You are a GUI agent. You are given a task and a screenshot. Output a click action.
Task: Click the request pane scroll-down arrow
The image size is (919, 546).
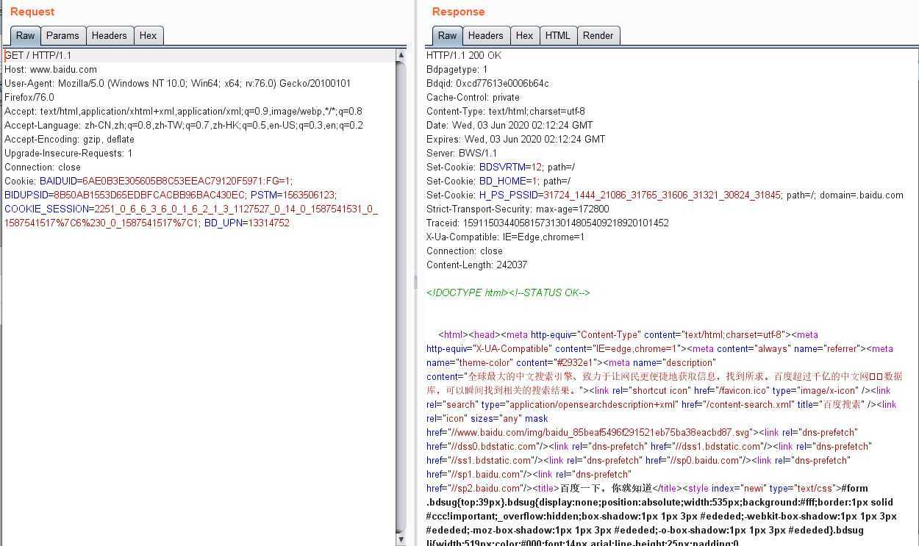[x=401, y=540]
